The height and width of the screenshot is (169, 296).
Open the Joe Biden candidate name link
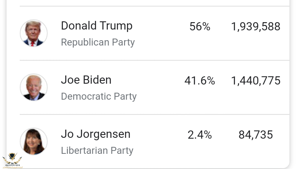coord(86,80)
